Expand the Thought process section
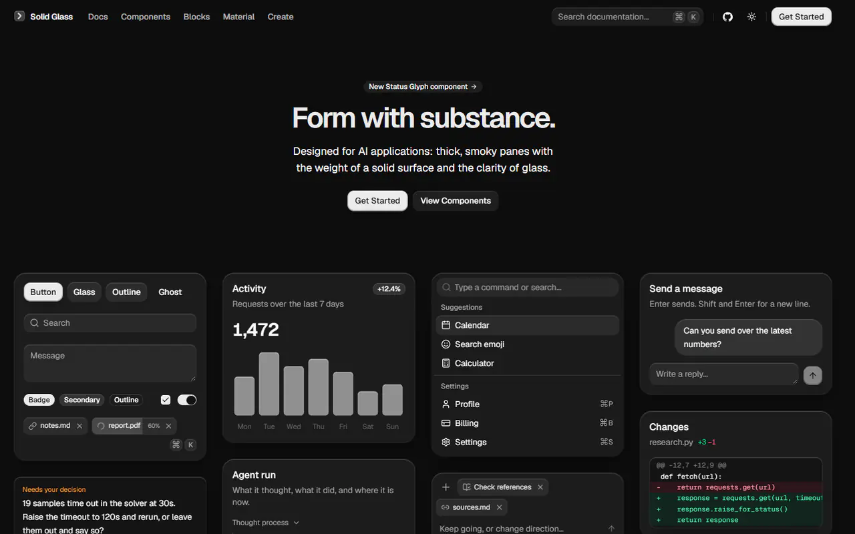Image resolution: width=855 pixels, height=534 pixels. (266, 523)
